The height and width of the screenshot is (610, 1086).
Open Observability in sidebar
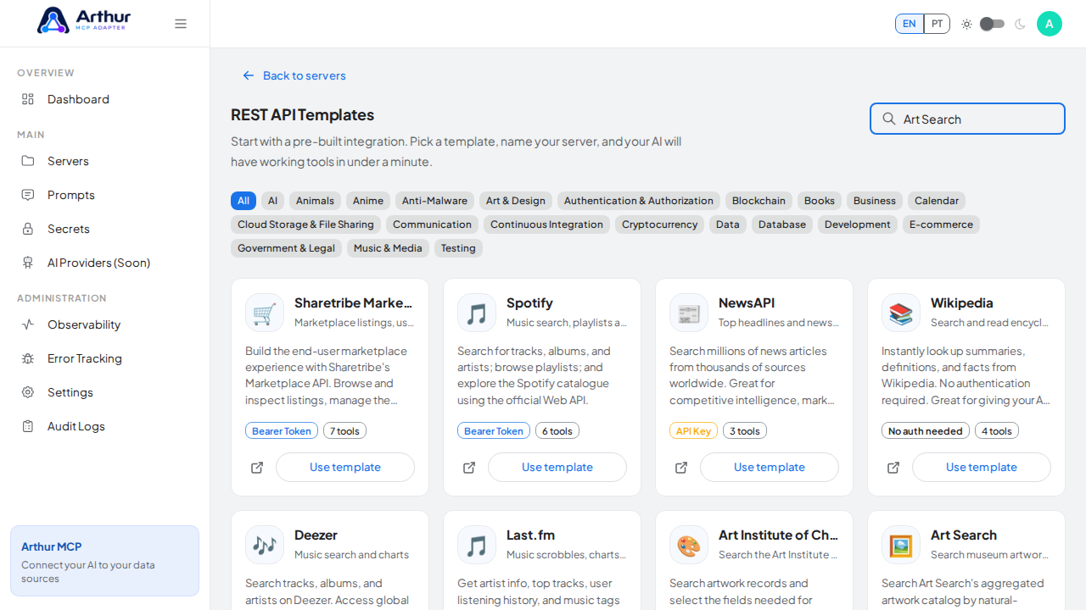click(x=105, y=324)
